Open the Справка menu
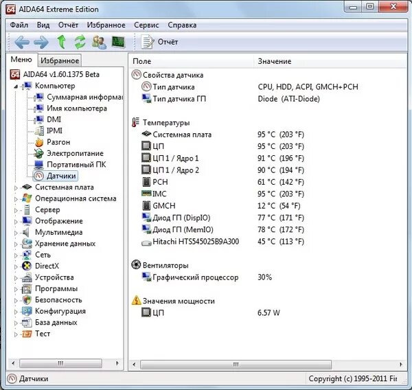 click(182, 25)
